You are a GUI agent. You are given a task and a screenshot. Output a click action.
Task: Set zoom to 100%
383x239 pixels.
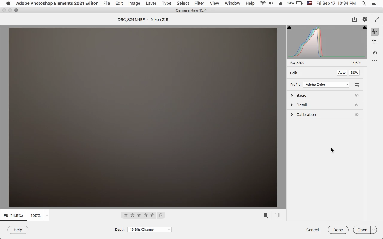(36, 215)
